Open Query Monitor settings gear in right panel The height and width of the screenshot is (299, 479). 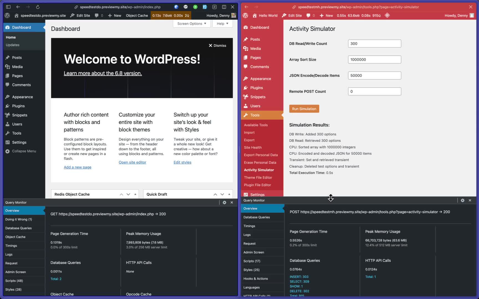pyautogui.click(x=463, y=200)
